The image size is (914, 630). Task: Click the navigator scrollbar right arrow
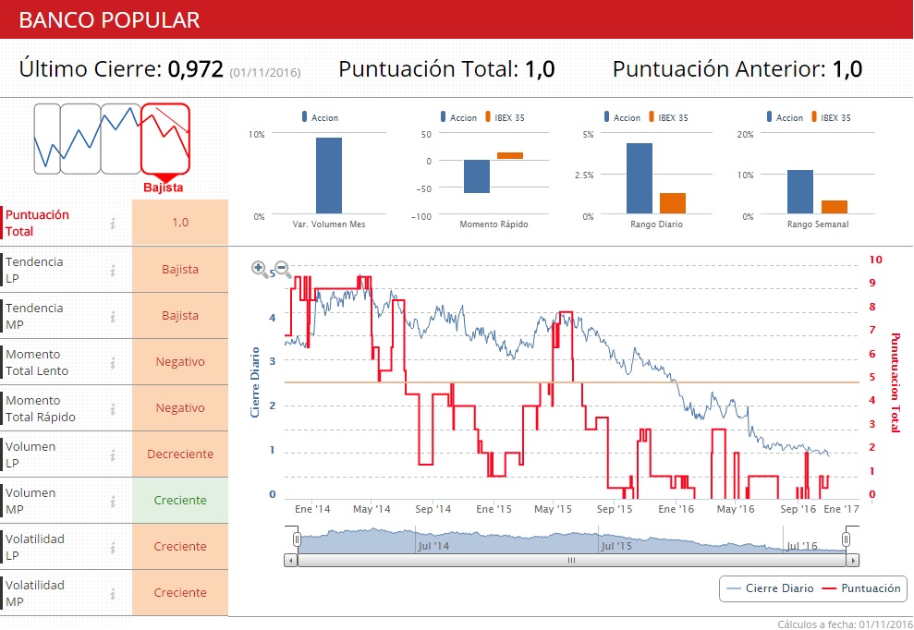(x=853, y=560)
